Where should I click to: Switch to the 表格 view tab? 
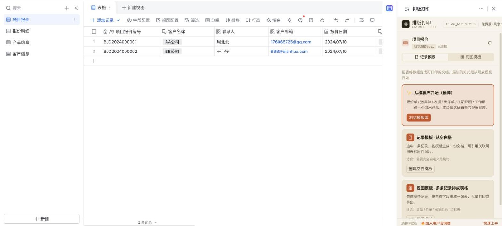pyautogui.click(x=99, y=8)
